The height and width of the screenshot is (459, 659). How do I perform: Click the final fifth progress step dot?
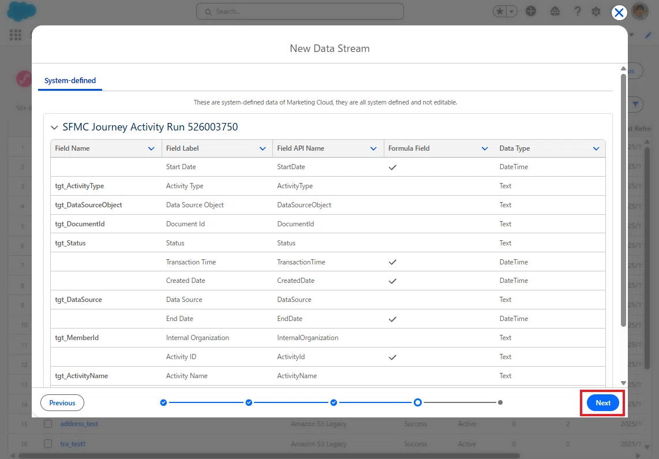click(500, 402)
